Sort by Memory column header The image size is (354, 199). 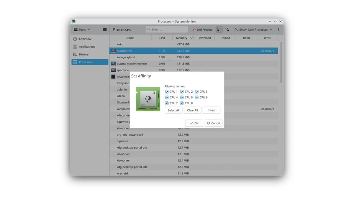[x=183, y=38]
